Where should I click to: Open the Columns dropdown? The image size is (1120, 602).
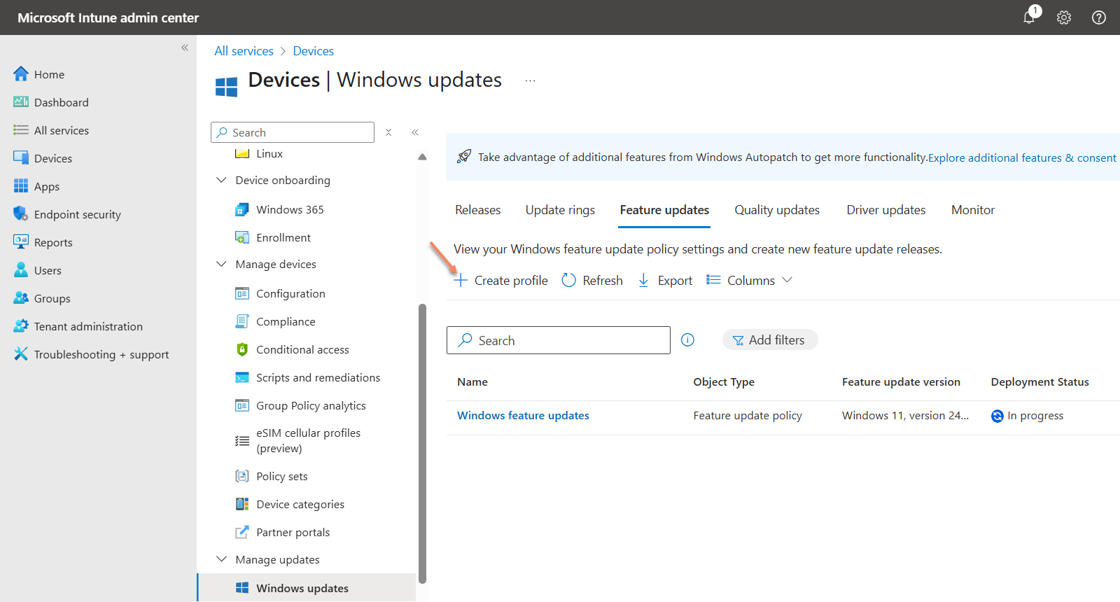[749, 280]
